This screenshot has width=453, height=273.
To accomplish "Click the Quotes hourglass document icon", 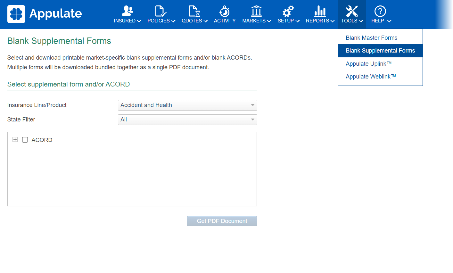I will (x=194, y=11).
